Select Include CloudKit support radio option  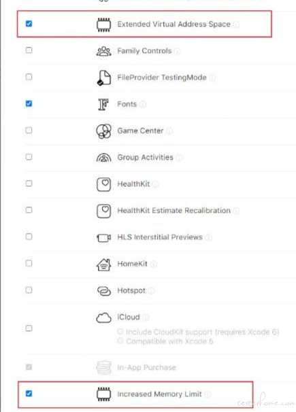click(120, 332)
